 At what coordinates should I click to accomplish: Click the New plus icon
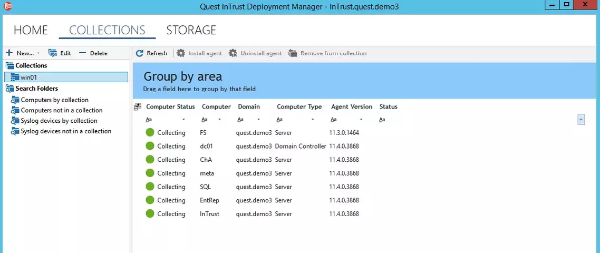point(9,53)
